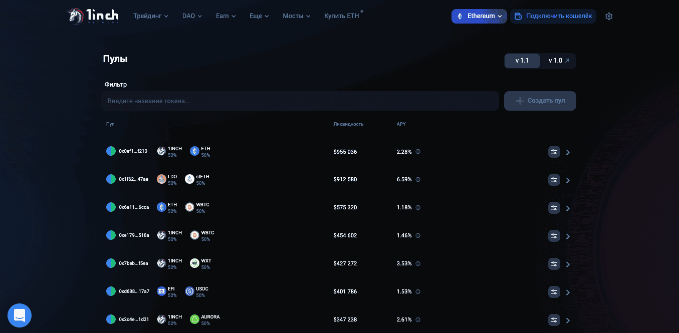Click the LDO token icon
The image size is (679, 333).
click(161, 179)
